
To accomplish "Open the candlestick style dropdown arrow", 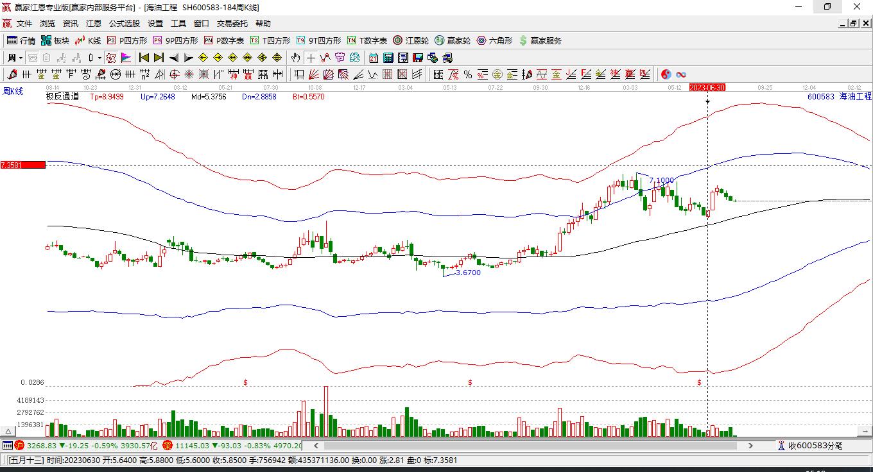I will [x=99, y=58].
